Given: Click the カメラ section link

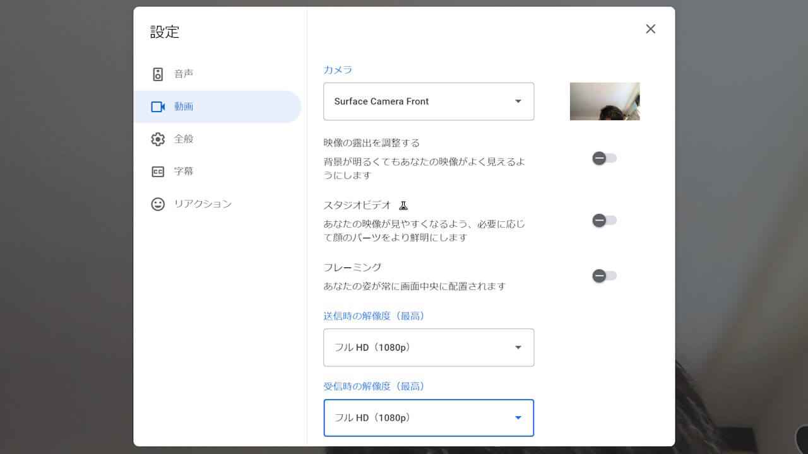Looking at the screenshot, I should tap(337, 70).
